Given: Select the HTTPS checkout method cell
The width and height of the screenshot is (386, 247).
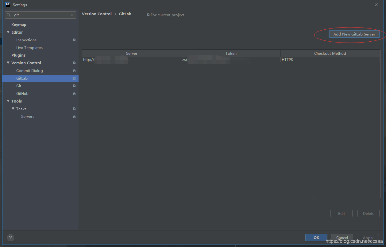Looking at the screenshot, I should pyautogui.click(x=330, y=60).
